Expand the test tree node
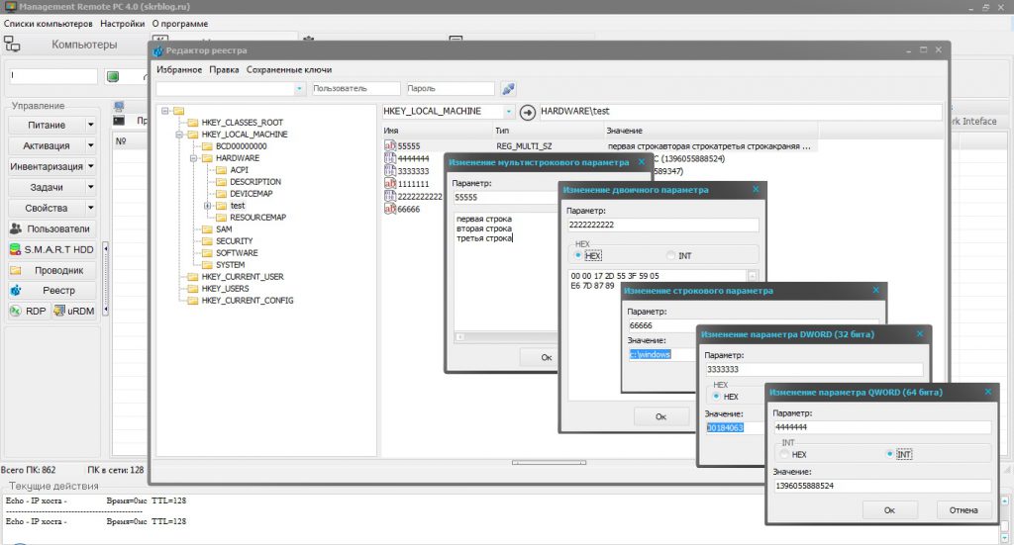1014x545 pixels. click(208, 206)
